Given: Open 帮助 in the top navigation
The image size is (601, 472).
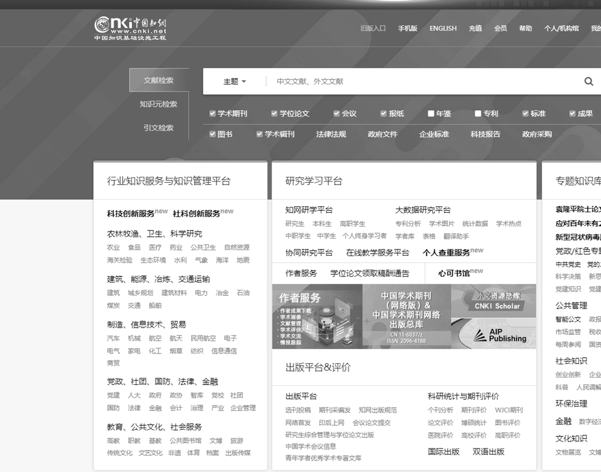Looking at the screenshot, I should pos(525,28).
